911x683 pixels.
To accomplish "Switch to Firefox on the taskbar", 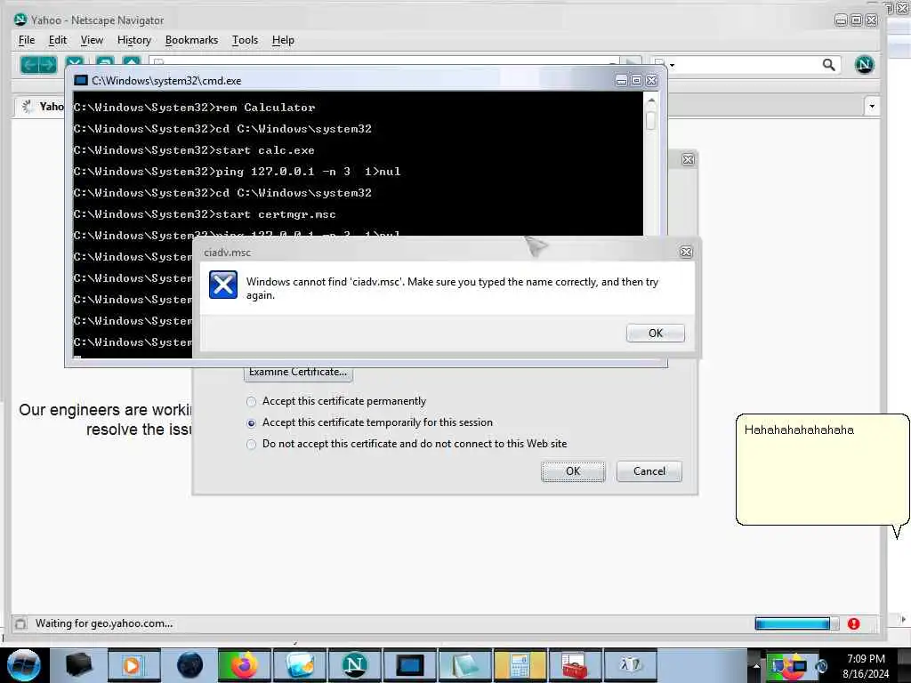I will (244, 665).
